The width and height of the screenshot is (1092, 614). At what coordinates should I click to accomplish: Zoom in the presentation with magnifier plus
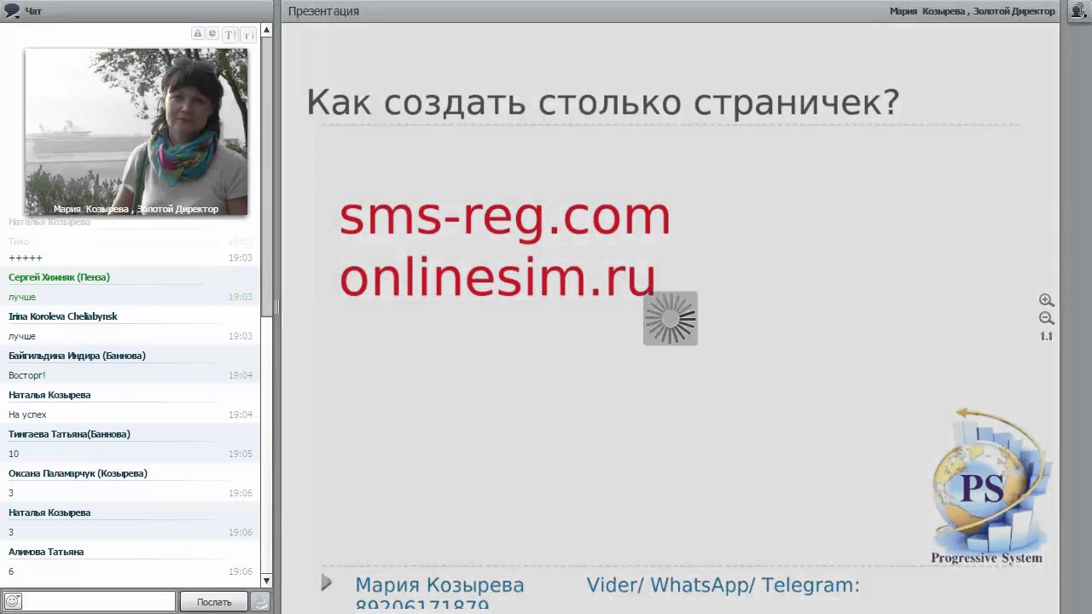pyautogui.click(x=1046, y=300)
